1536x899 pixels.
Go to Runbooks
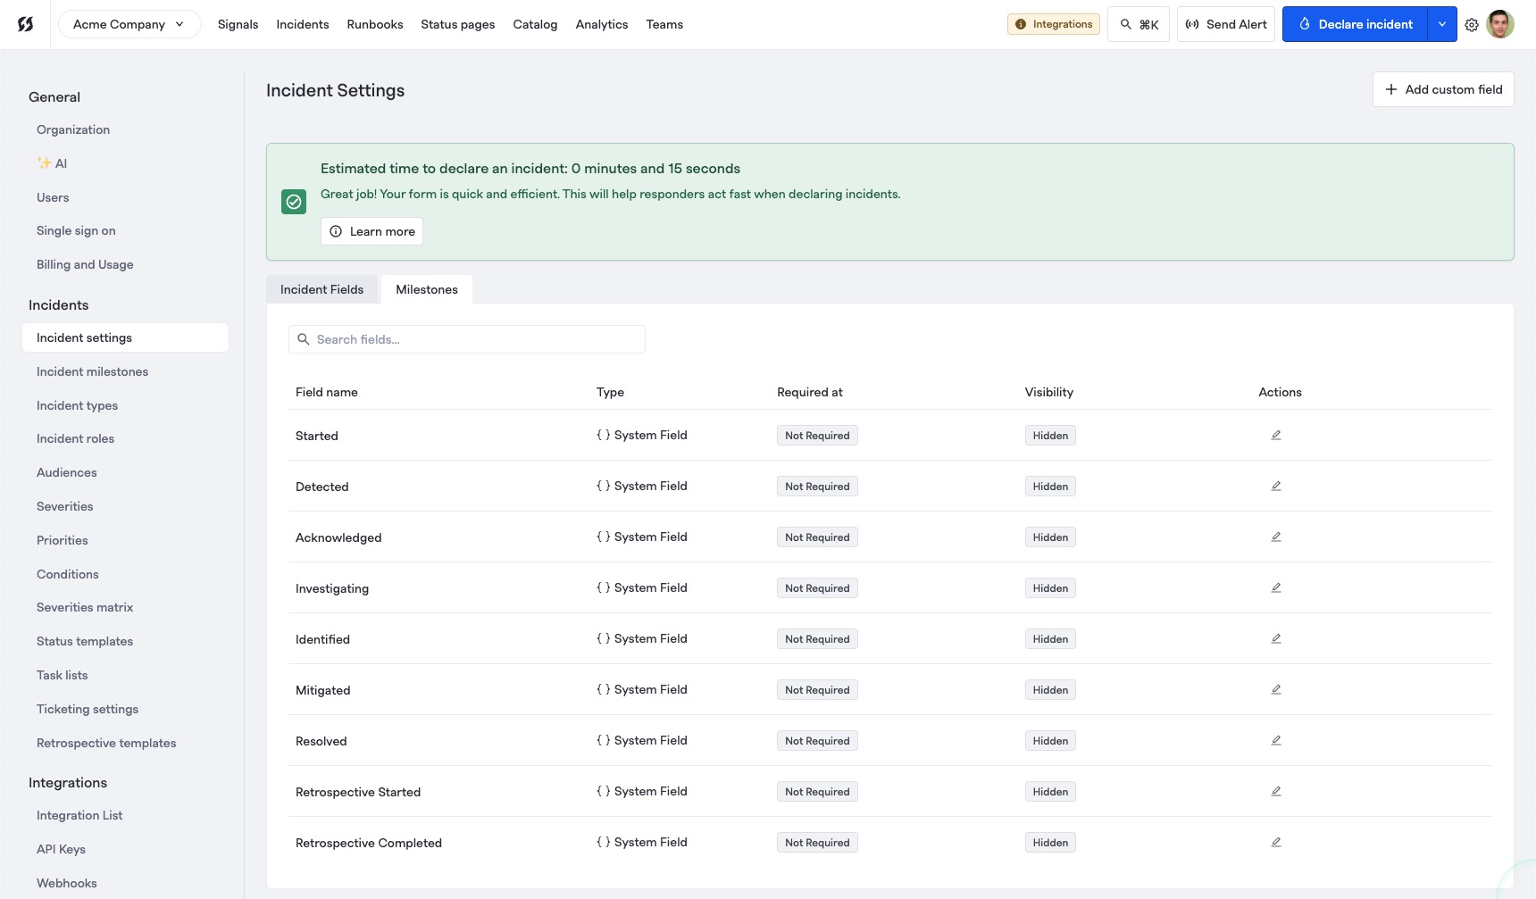pyautogui.click(x=375, y=24)
